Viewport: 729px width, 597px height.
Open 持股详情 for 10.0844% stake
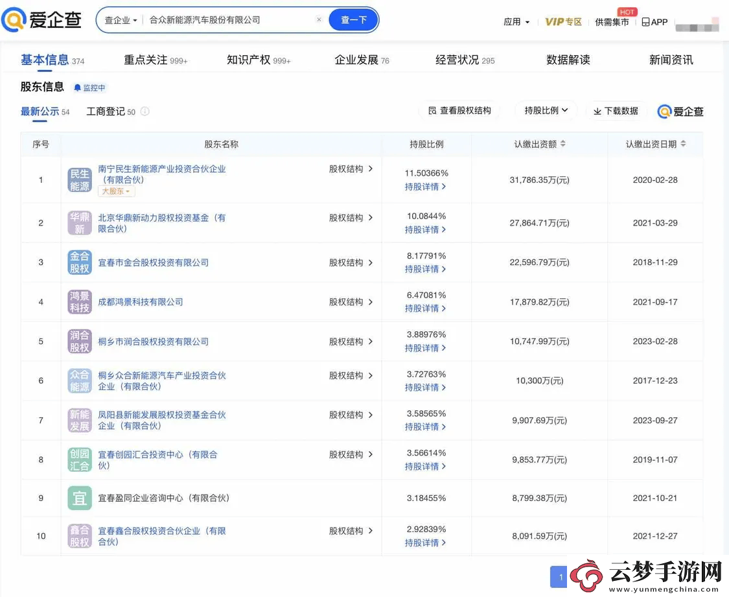pyautogui.click(x=425, y=229)
